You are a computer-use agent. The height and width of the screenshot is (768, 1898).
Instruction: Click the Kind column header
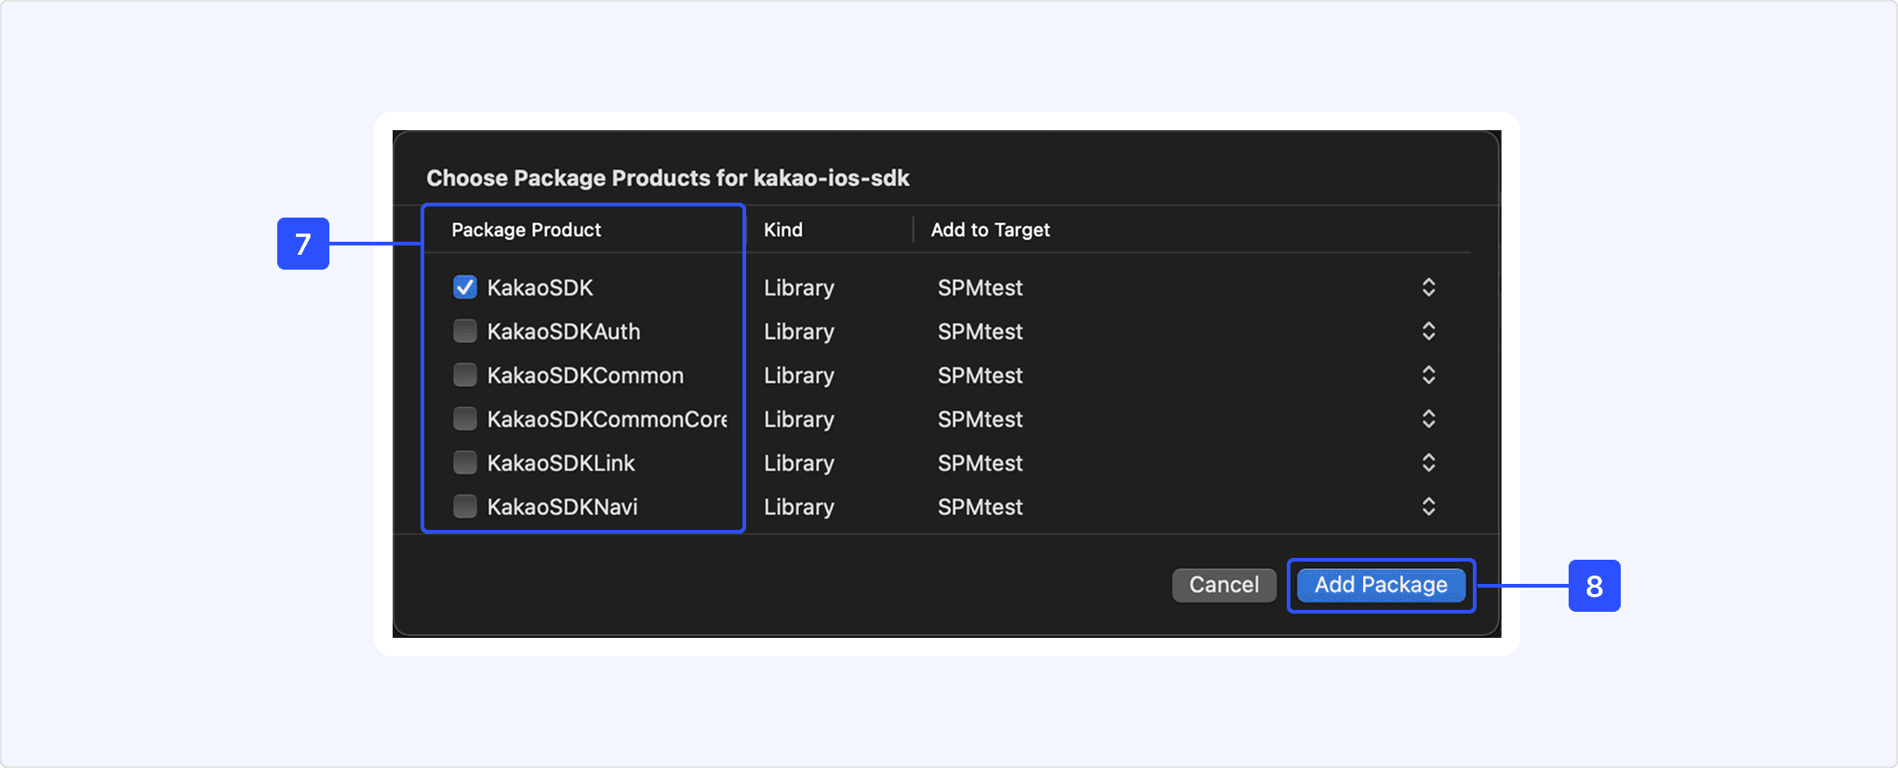tap(783, 230)
